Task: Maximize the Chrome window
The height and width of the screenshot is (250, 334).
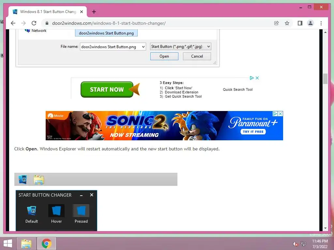Action: (x=310, y=7)
